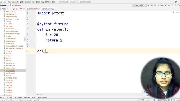The height and width of the screenshot is (101, 180).
Task: Open the errors indicator in editor corner
Action: click(174, 12)
